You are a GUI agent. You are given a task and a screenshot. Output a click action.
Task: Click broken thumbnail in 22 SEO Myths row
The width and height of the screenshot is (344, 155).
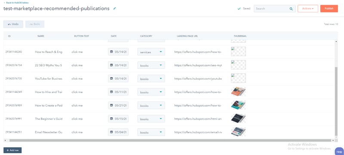[238, 65]
